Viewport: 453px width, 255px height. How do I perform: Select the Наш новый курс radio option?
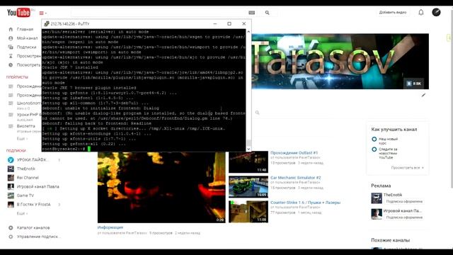[374, 139]
